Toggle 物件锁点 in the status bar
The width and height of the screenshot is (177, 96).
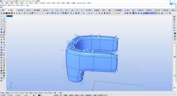point(71,95)
